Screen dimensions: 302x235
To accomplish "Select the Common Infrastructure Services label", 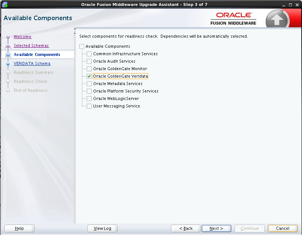I will tap(125, 54).
